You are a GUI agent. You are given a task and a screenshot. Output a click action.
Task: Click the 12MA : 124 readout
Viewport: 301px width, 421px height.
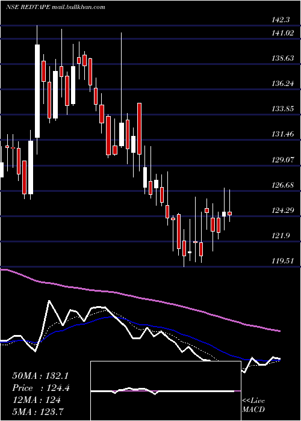point(36,400)
